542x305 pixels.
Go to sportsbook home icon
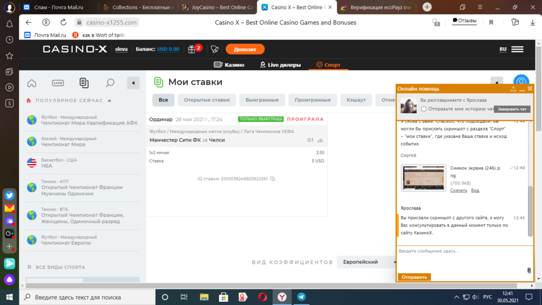click(31, 83)
